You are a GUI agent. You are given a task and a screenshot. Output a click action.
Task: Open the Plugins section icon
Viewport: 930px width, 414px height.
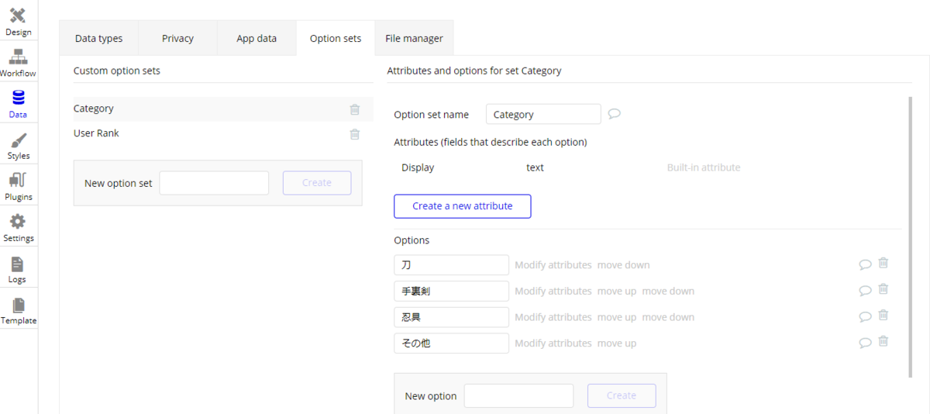[x=19, y=181]
